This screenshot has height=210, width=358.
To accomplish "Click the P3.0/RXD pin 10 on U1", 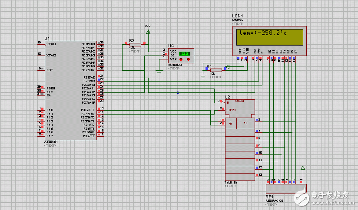I will pyautogui.click(x=101, y=108).
